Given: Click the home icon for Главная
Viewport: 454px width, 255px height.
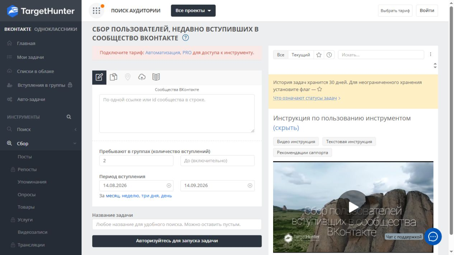Looking at the screenshot, I should tap(10, 43).
